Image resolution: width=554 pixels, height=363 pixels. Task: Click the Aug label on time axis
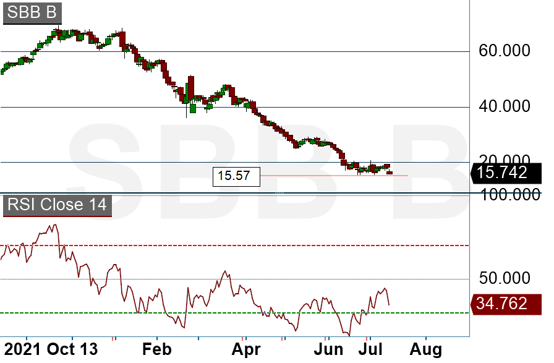click(x=426, y=350)
